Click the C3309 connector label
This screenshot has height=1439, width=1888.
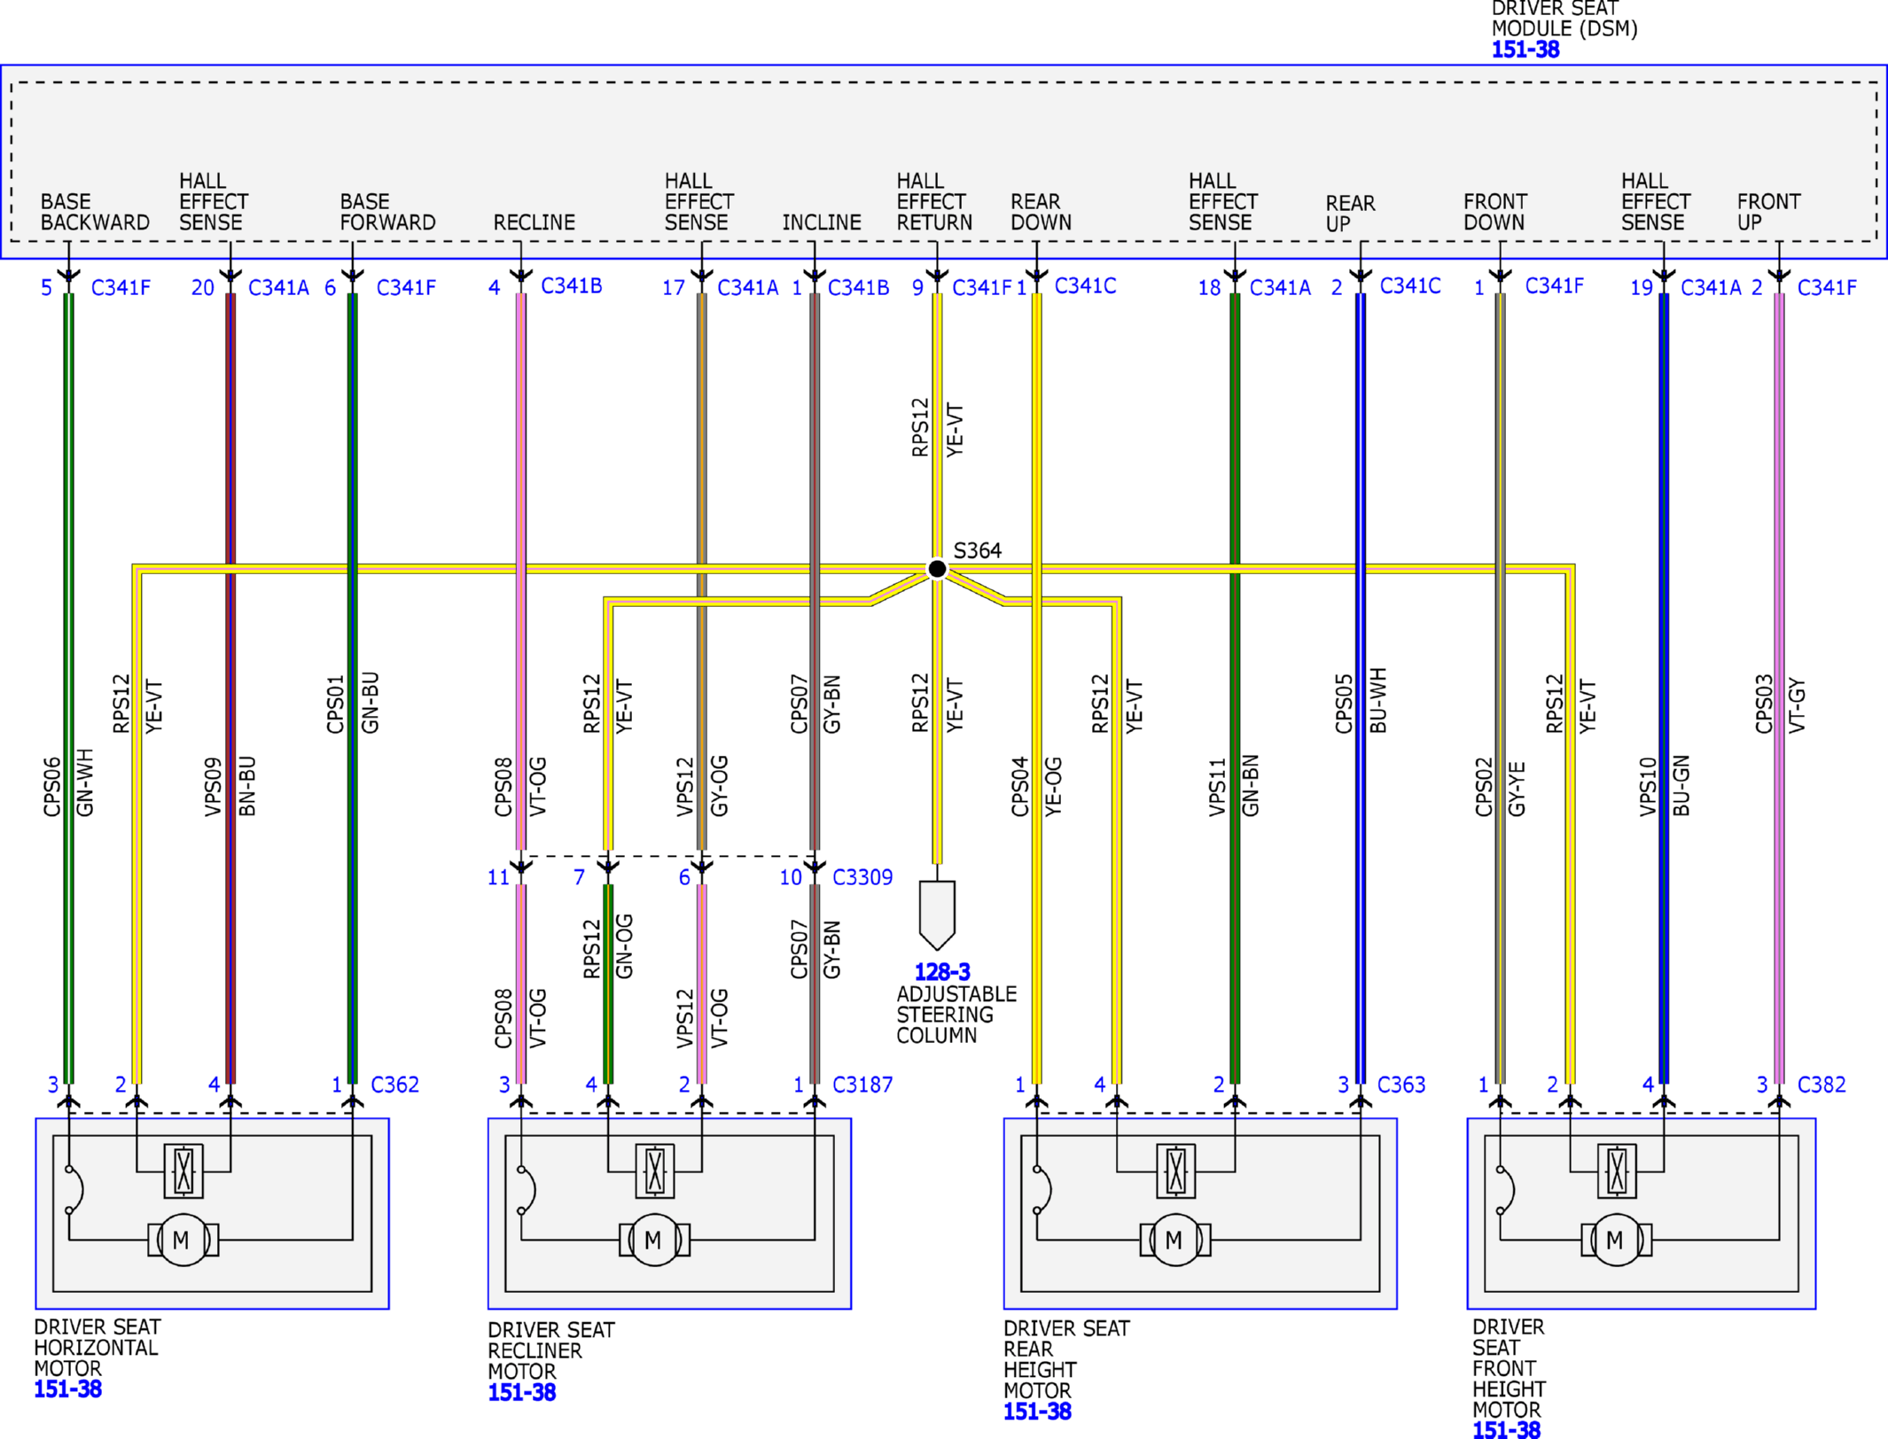(862, 877)
